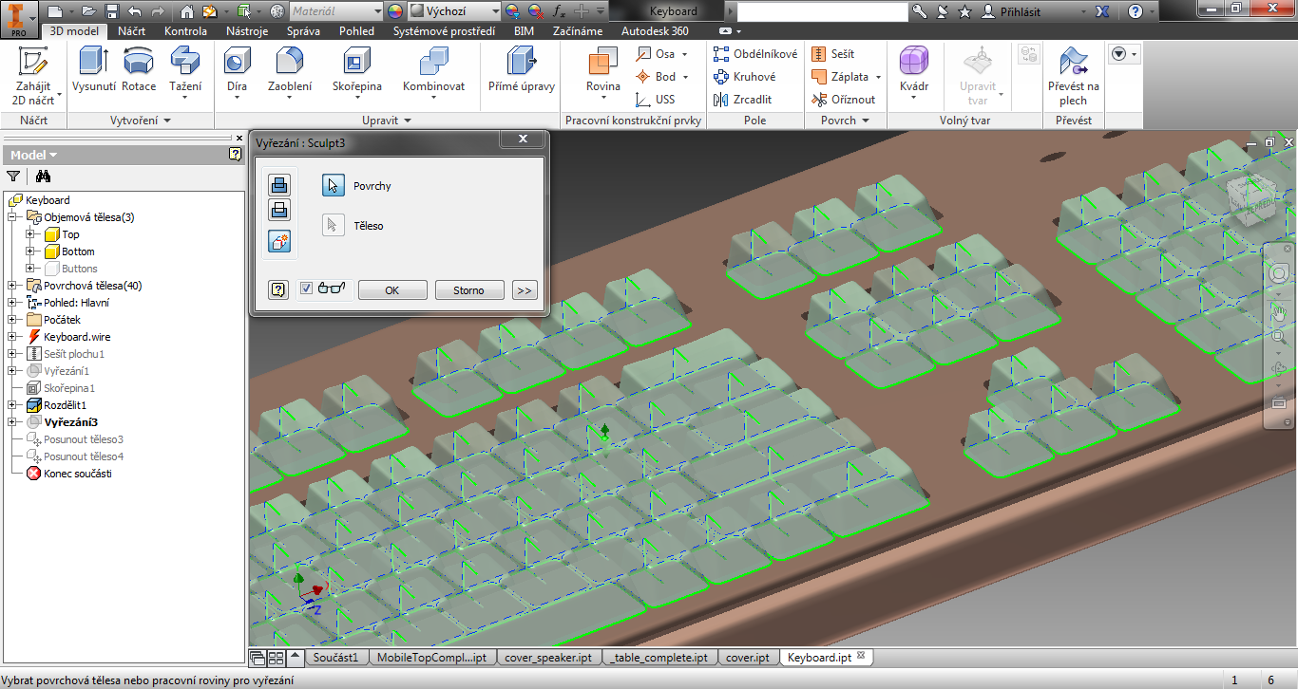Click the Vysunutí extrude tool icon

point(93,63)
